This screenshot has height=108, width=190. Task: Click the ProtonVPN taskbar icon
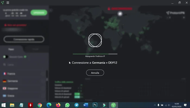113,105
